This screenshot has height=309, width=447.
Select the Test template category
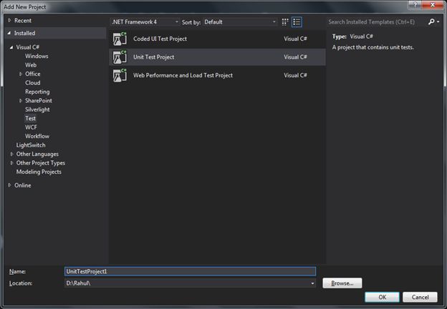click(x=31, y=118)
